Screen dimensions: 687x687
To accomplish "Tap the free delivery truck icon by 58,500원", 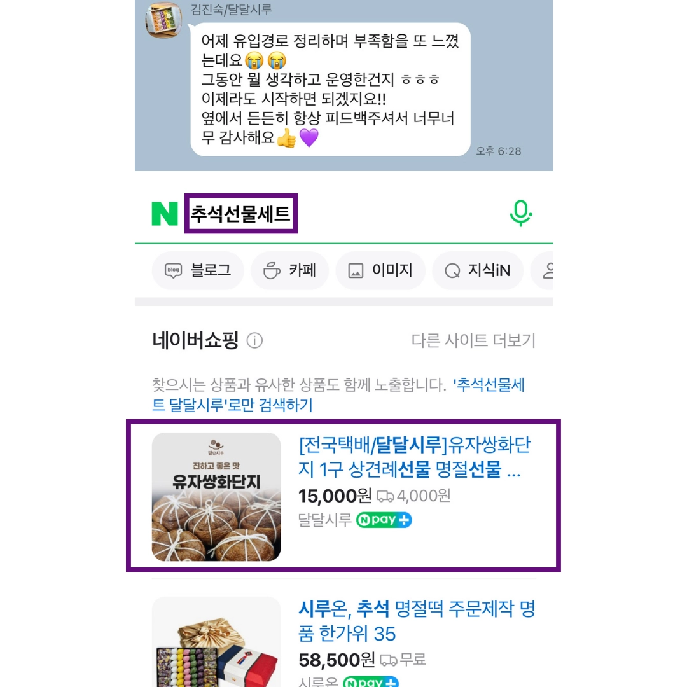I will (388, 660).
